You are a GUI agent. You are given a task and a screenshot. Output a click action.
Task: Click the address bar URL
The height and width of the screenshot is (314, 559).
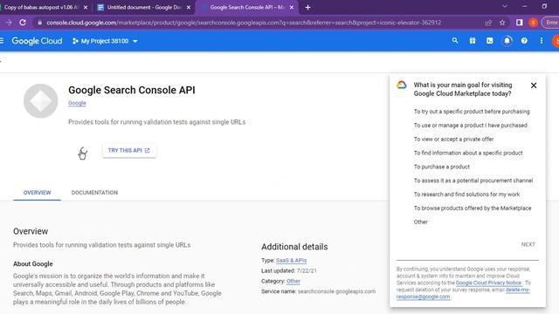244,23
